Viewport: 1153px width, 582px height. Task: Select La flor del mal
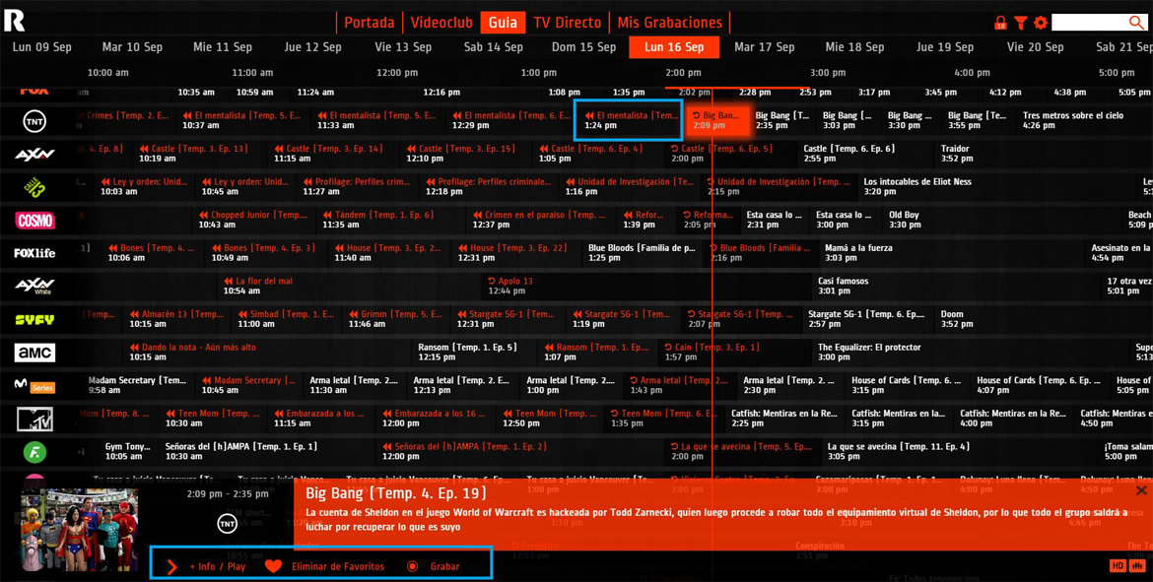pyautogui.click(x=258, y=286)
